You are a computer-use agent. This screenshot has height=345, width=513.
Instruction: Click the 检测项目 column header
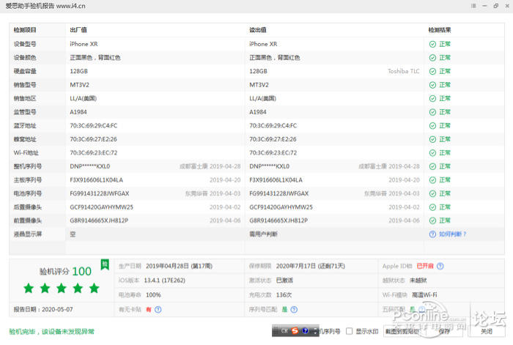click(25, 30)
